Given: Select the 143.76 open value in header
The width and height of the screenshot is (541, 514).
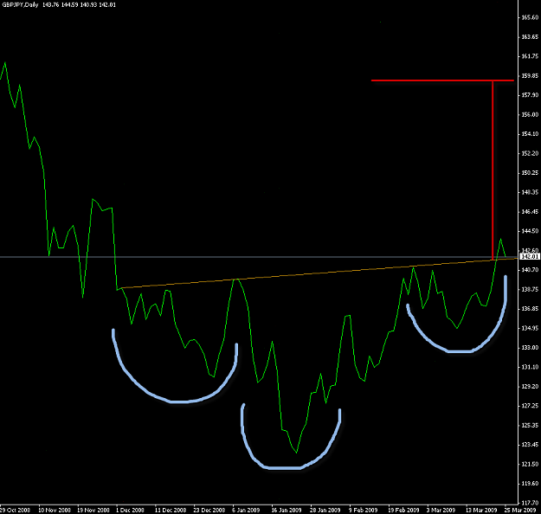Looking at the screenshot, I should coord(51,5).
